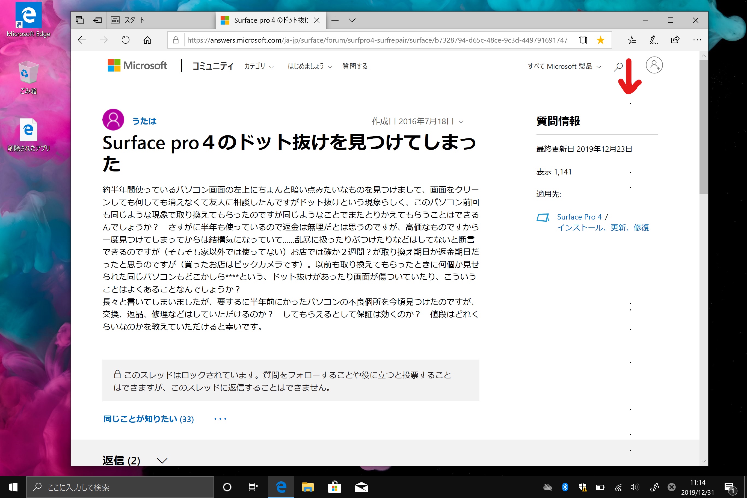
Task: Open Cortana from the taskbar
Action: click(x=227, y=487)
